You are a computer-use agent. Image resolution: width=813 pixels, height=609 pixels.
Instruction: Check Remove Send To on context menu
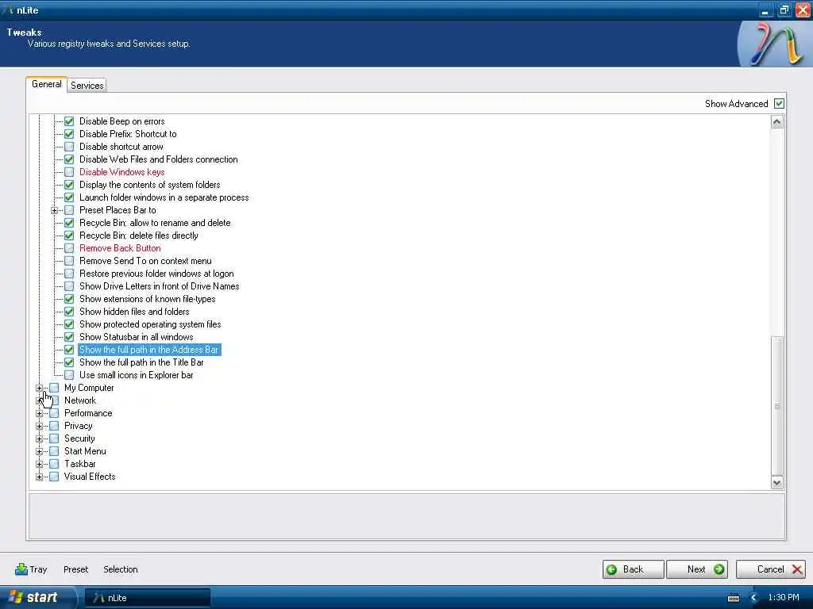point(69,261)
